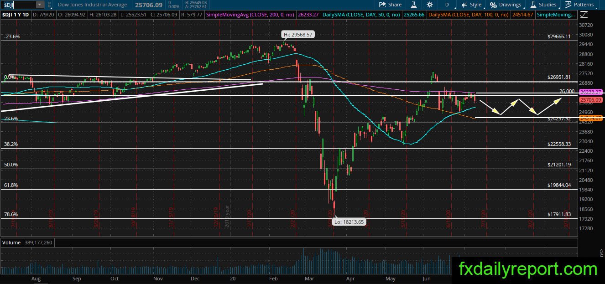The width and height of the screenshot is (605, 284).
Task: Click the $24237.32 Fibonacci level label
Action: tap(559, 119)
